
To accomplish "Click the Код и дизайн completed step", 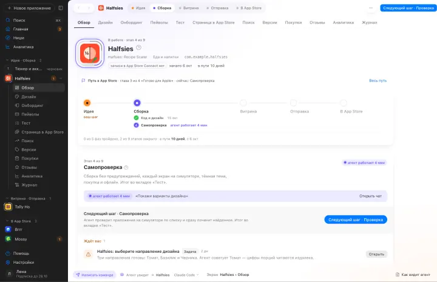I will coord(152,118).
